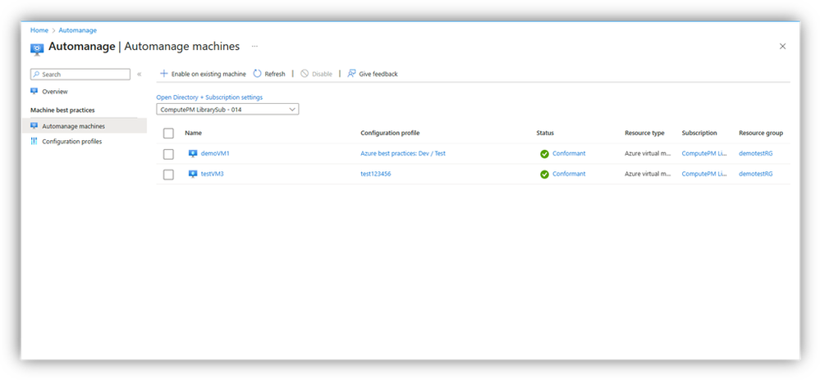Click the Machine best practices section heading
The width and height of the screenshot is (820, 380).
click(62, 110)
